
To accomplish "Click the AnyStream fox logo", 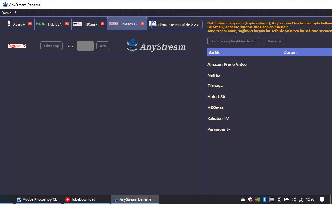I will coord(132,45).
